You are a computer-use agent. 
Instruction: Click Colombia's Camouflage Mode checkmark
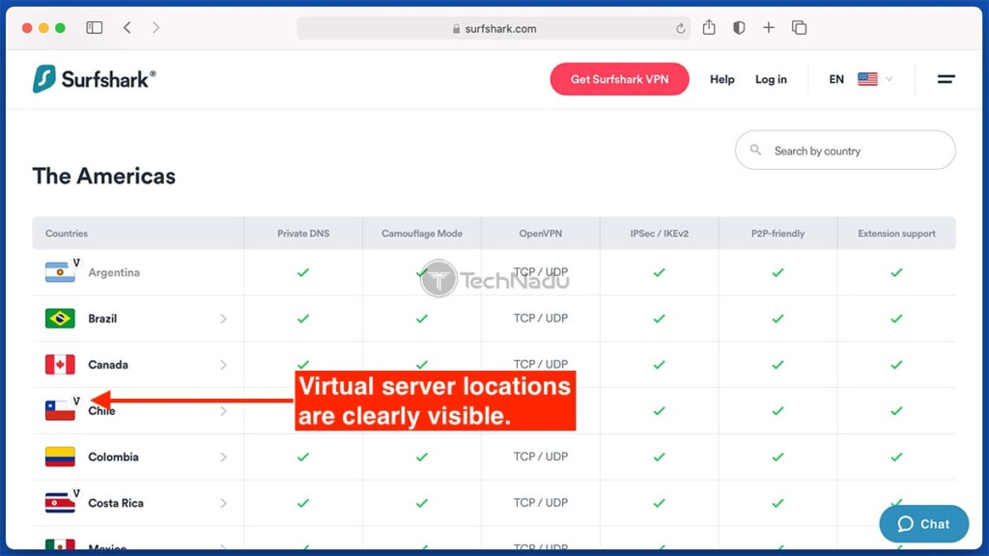pyautogui.click(x=422, y=457)
